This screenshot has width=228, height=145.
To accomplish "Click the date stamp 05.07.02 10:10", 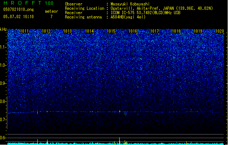I will [18, 16].
